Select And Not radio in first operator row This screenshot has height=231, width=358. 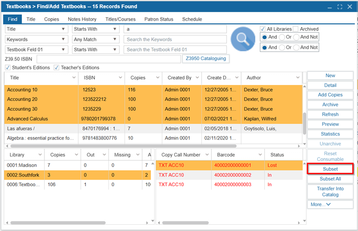tap(296, 37)
